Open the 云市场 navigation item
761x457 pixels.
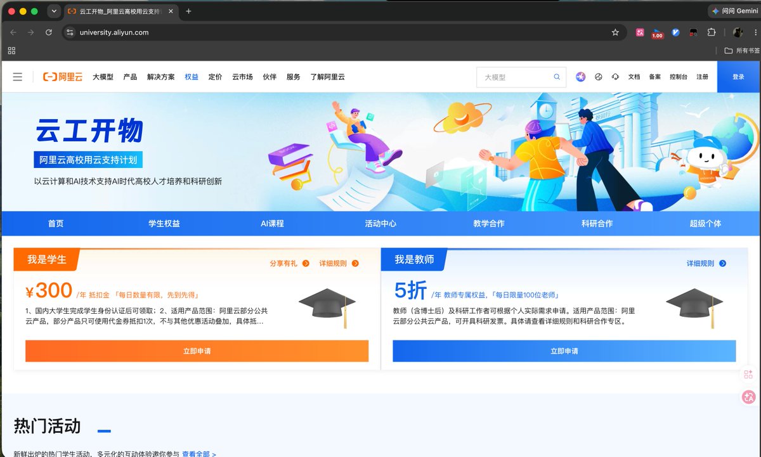[x=242, y=77]
